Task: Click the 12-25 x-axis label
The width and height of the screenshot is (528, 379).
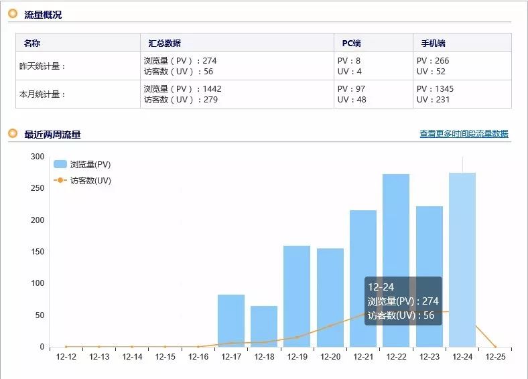Action: (x=495, y=357)
